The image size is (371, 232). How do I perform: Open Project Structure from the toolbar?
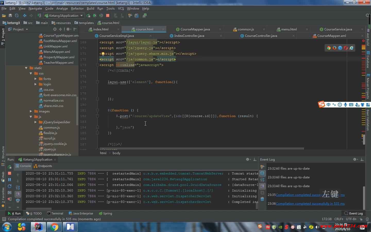(x=137, y=15)
